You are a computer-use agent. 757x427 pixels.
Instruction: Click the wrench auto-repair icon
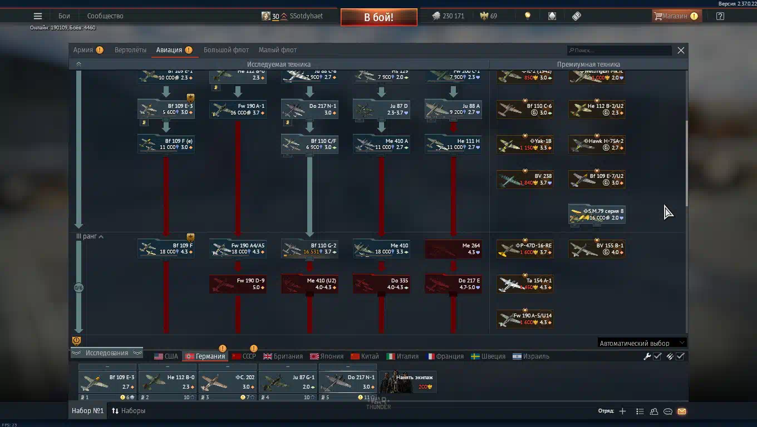coord(647,356)
